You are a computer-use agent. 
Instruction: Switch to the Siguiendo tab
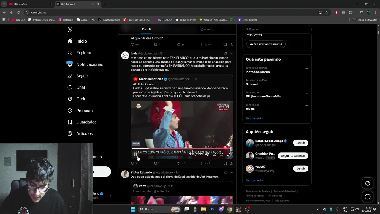(205, 29)
